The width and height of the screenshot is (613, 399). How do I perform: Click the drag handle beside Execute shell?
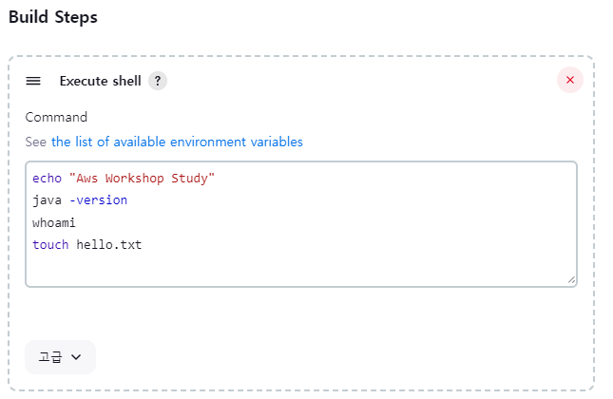point(33,81)
